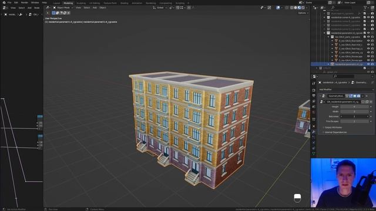Browse node groups for GN_residential-parametric-A
376x211 pixels.
pos(322,101)
